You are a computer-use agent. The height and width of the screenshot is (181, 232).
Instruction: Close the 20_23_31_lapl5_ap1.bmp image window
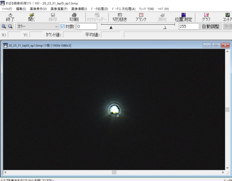click(225, 45)
